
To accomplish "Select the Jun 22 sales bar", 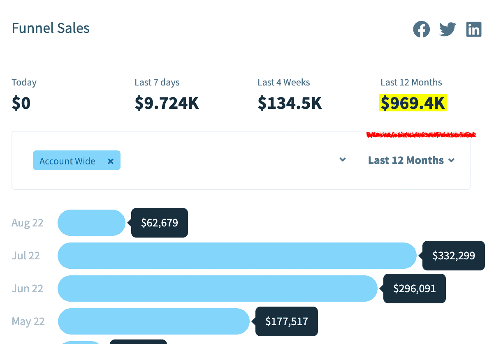I will [217, 289].
